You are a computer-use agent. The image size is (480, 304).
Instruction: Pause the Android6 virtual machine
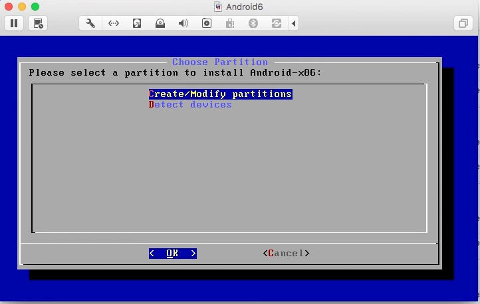(x=14, y=23)
